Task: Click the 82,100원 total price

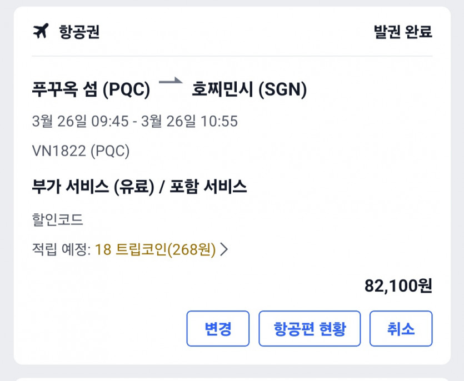Action: point(398,286)
